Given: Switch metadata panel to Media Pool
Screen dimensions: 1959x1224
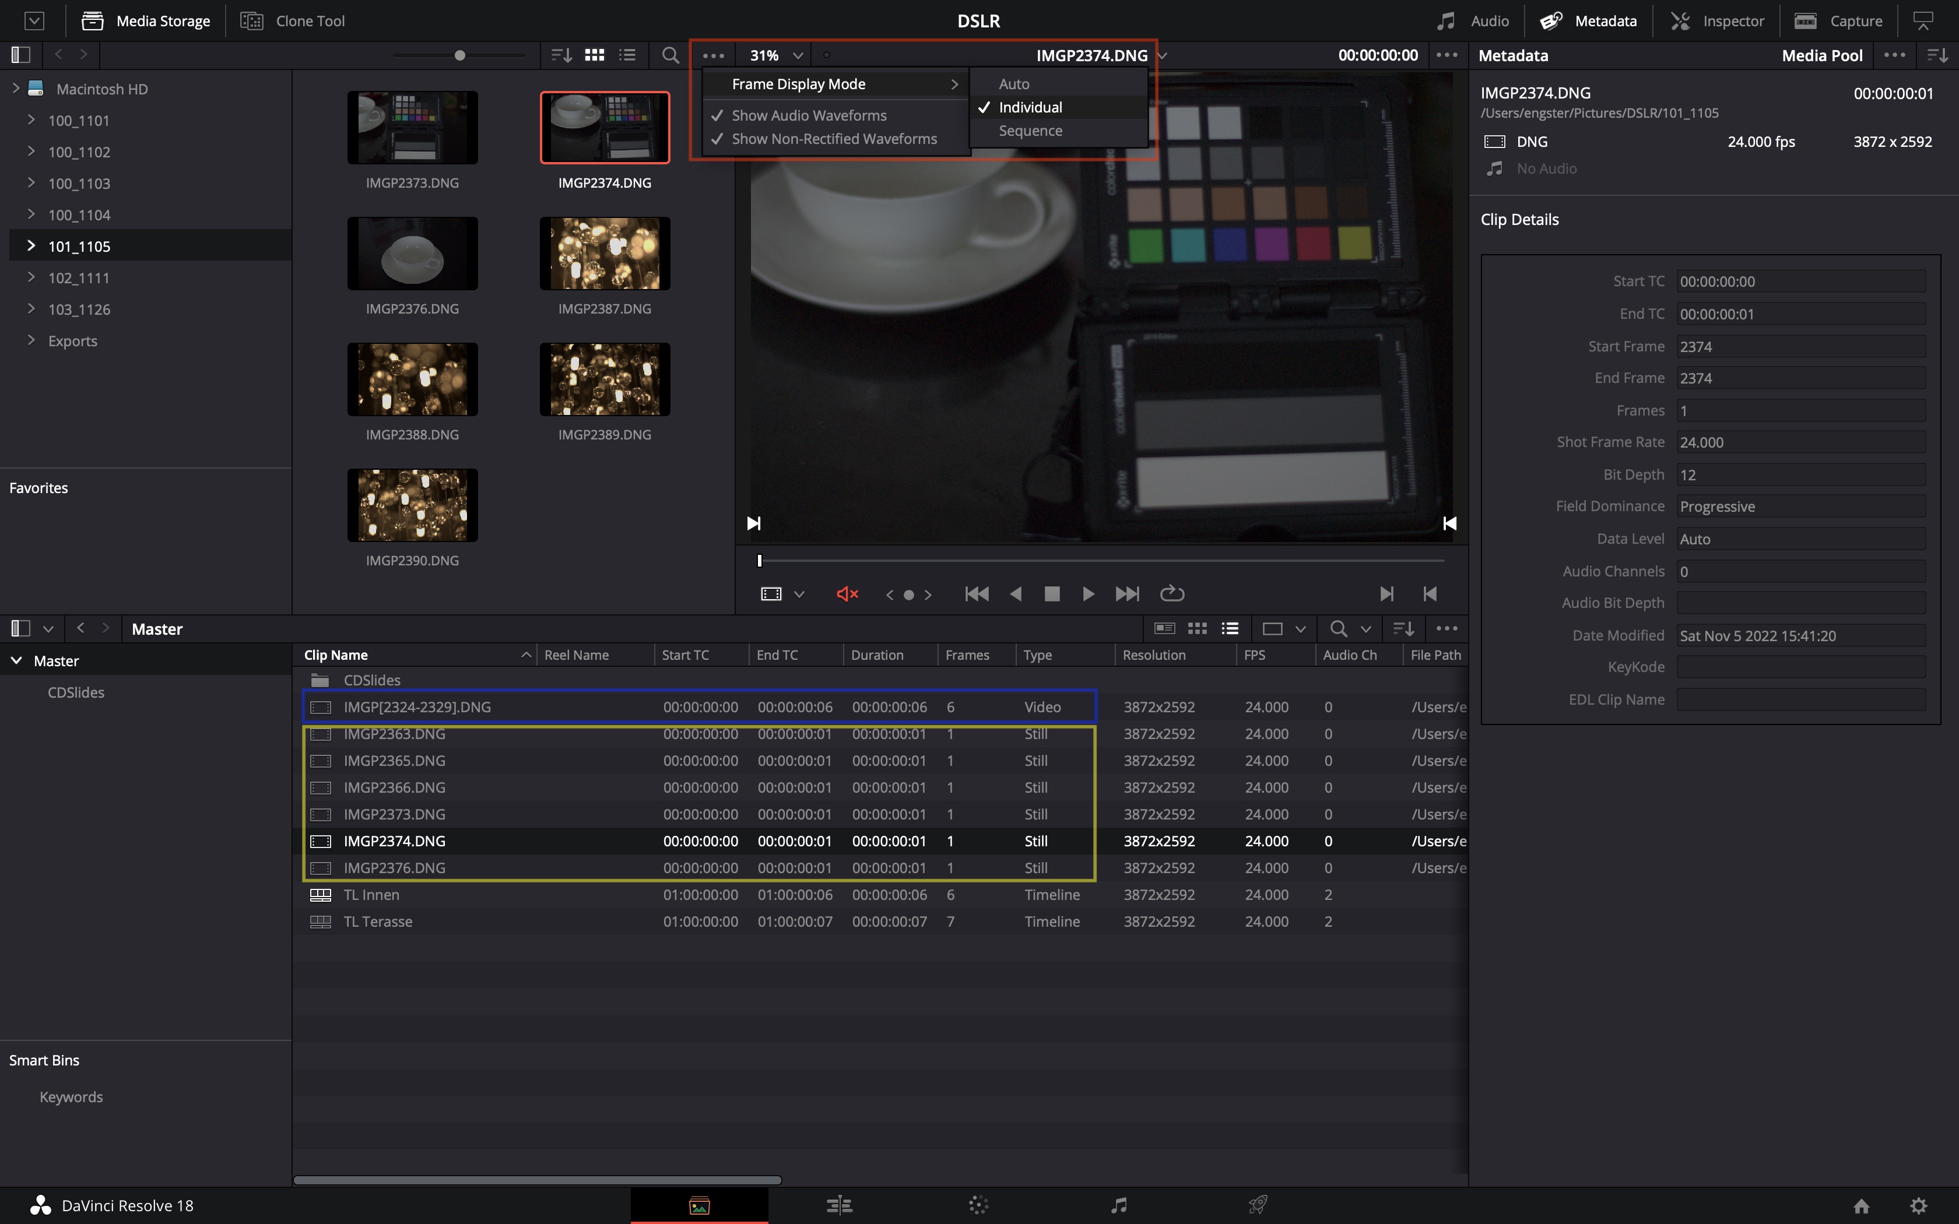Looking at the screenshot, I should pyautogui.click(x=1821, y=55).
